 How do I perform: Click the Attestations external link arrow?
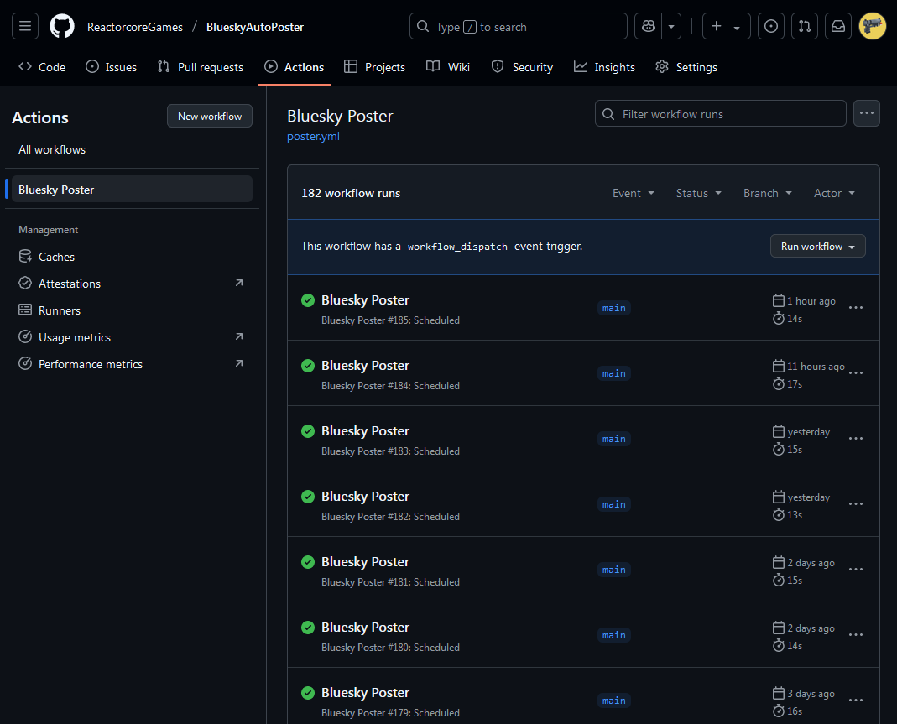[x=239, y=283]
